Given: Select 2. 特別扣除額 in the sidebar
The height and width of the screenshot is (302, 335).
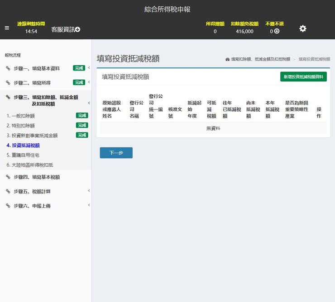Looking at the screenshot, I should pyautogui.click(x=21, y=126).
